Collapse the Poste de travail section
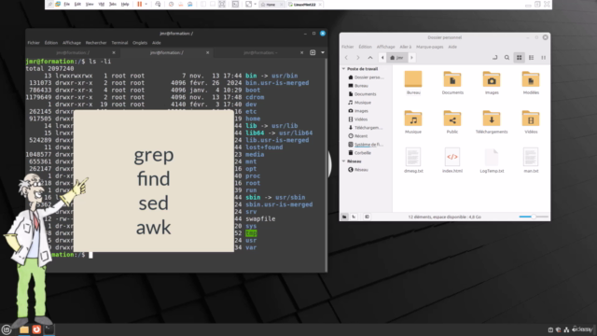 tap(344, 69)
